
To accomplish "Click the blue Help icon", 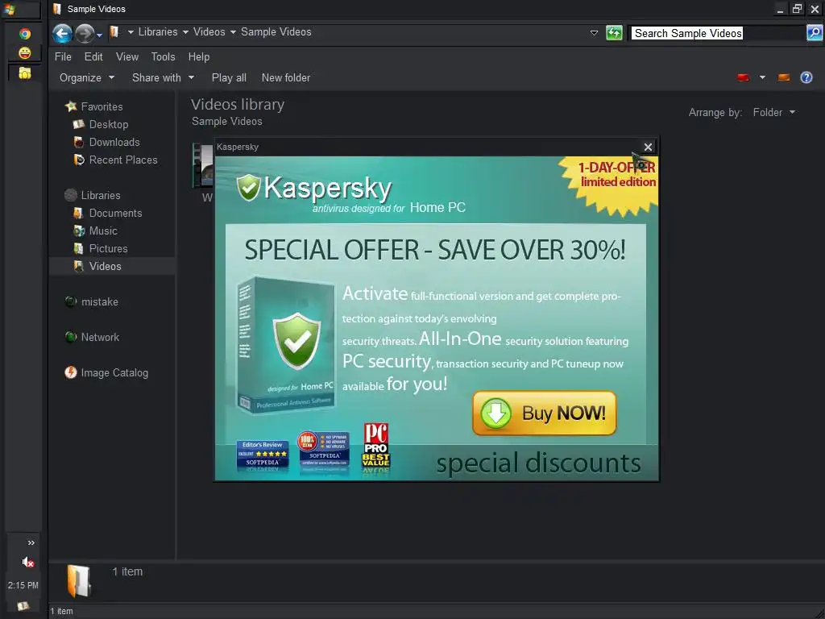I will pyautogui.click(x=806, y=78).
